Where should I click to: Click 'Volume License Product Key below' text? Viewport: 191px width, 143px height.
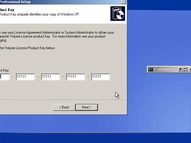click(x=30, y=48)
